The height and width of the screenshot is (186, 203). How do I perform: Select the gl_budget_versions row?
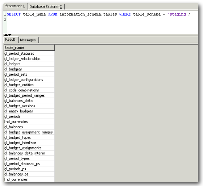pyautogui.click(x=29, y=106)
